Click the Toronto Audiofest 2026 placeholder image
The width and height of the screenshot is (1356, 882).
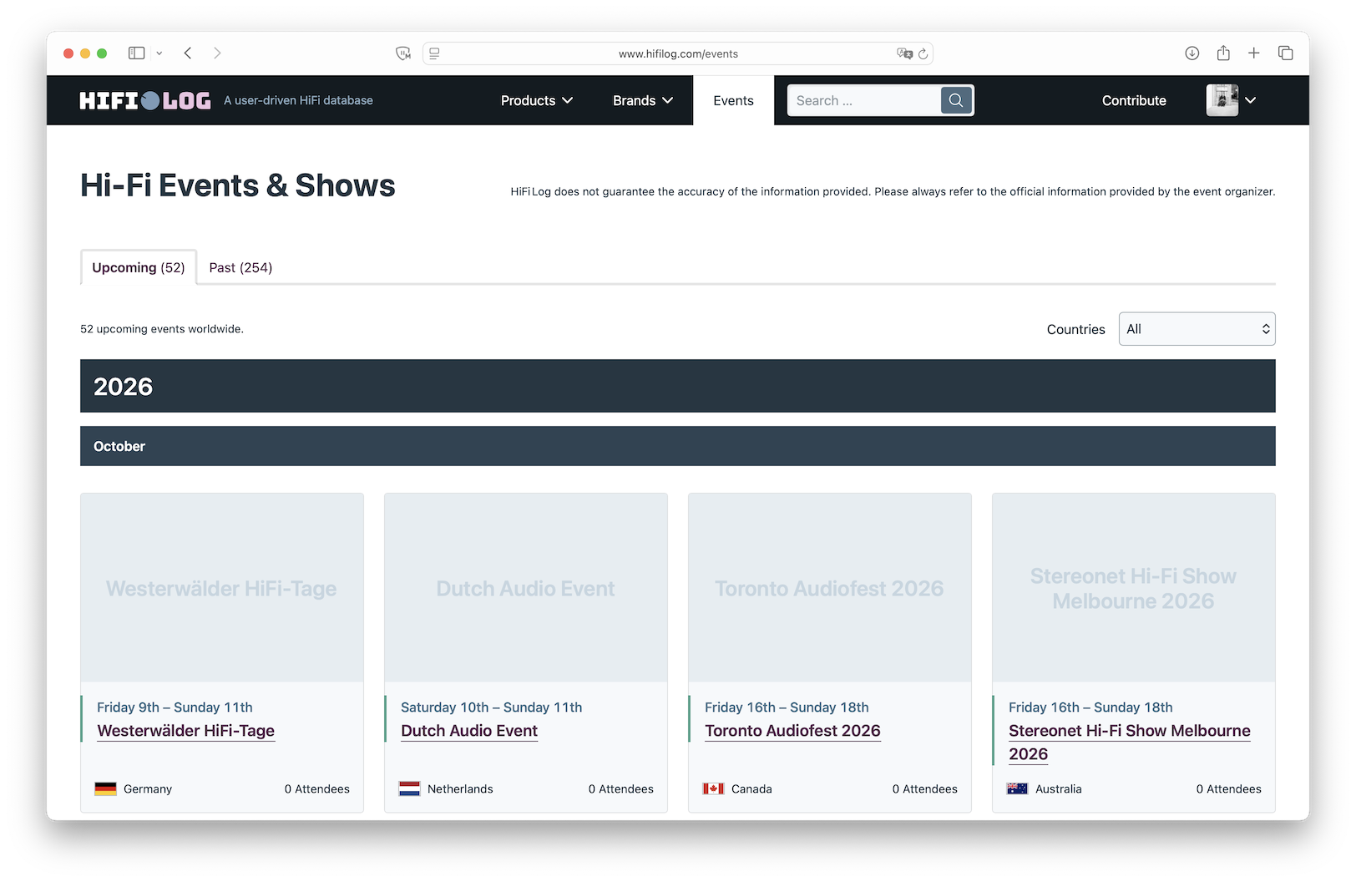(x=830, y=588)
